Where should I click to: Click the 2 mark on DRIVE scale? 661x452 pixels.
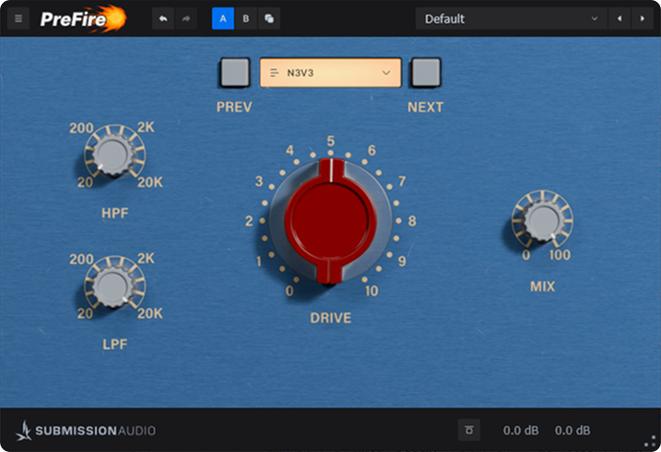(x=249, y=221)
